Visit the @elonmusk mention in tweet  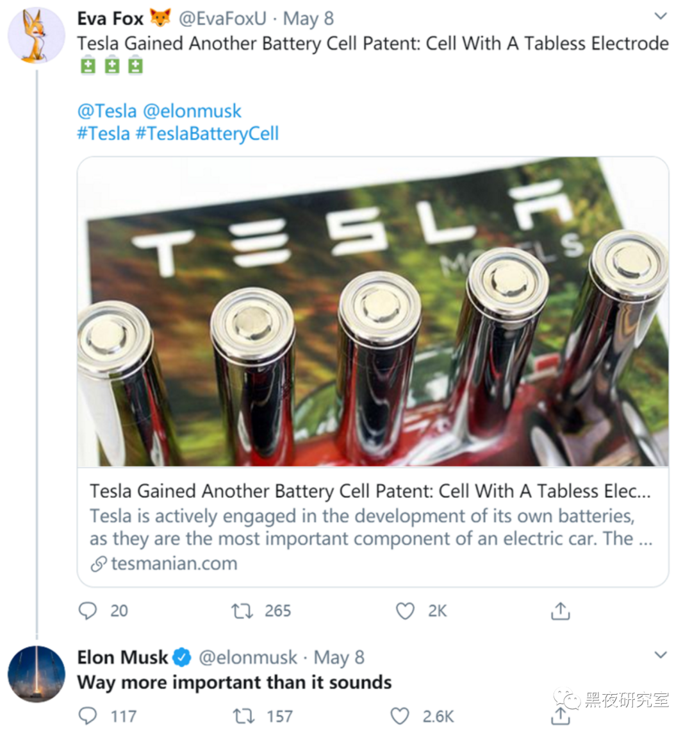click(192, 111)
